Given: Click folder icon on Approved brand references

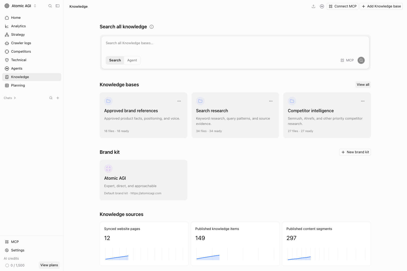Looking at the screenshot, I should (x=108, y=101).
